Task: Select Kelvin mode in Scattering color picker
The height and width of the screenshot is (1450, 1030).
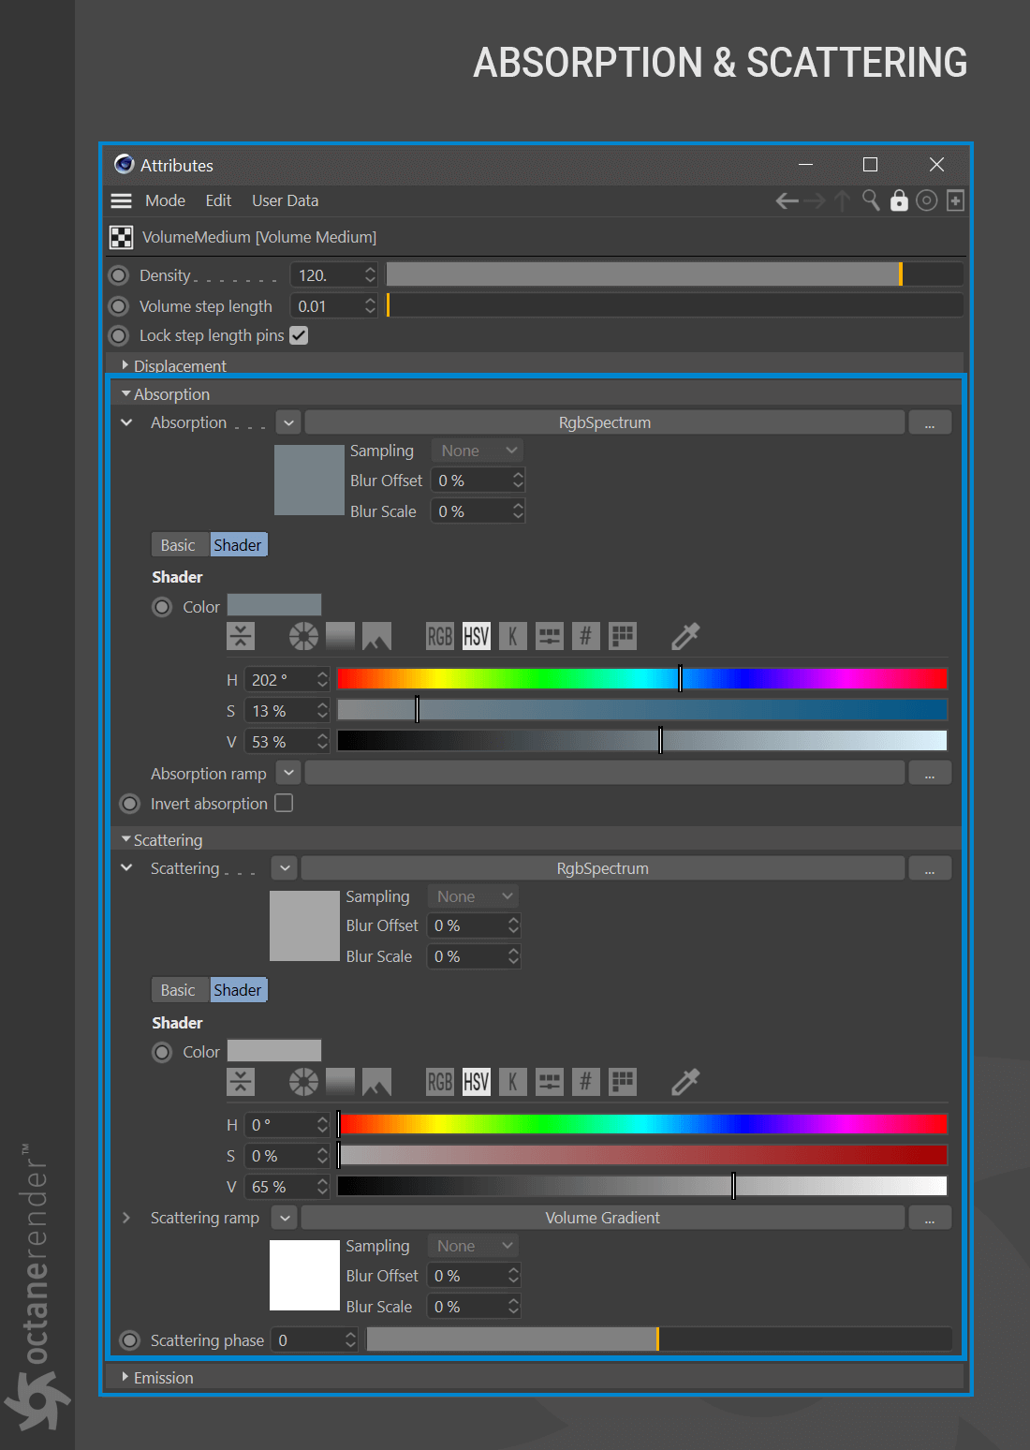Action: point(512,1082)
